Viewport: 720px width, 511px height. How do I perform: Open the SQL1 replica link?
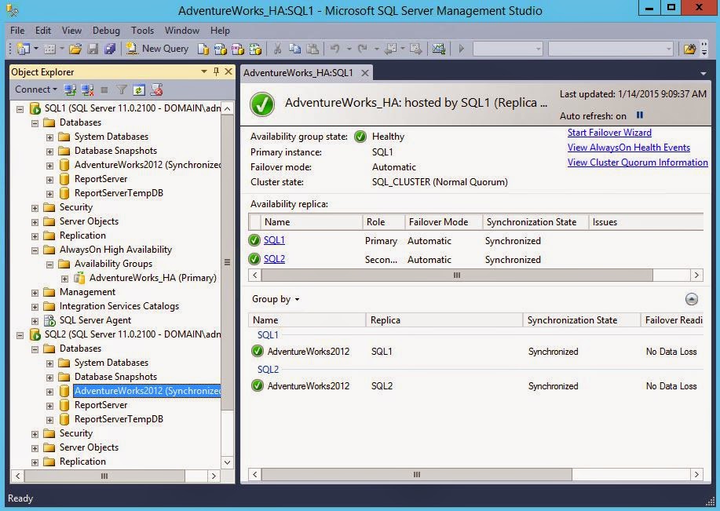[x=274, y=239]
